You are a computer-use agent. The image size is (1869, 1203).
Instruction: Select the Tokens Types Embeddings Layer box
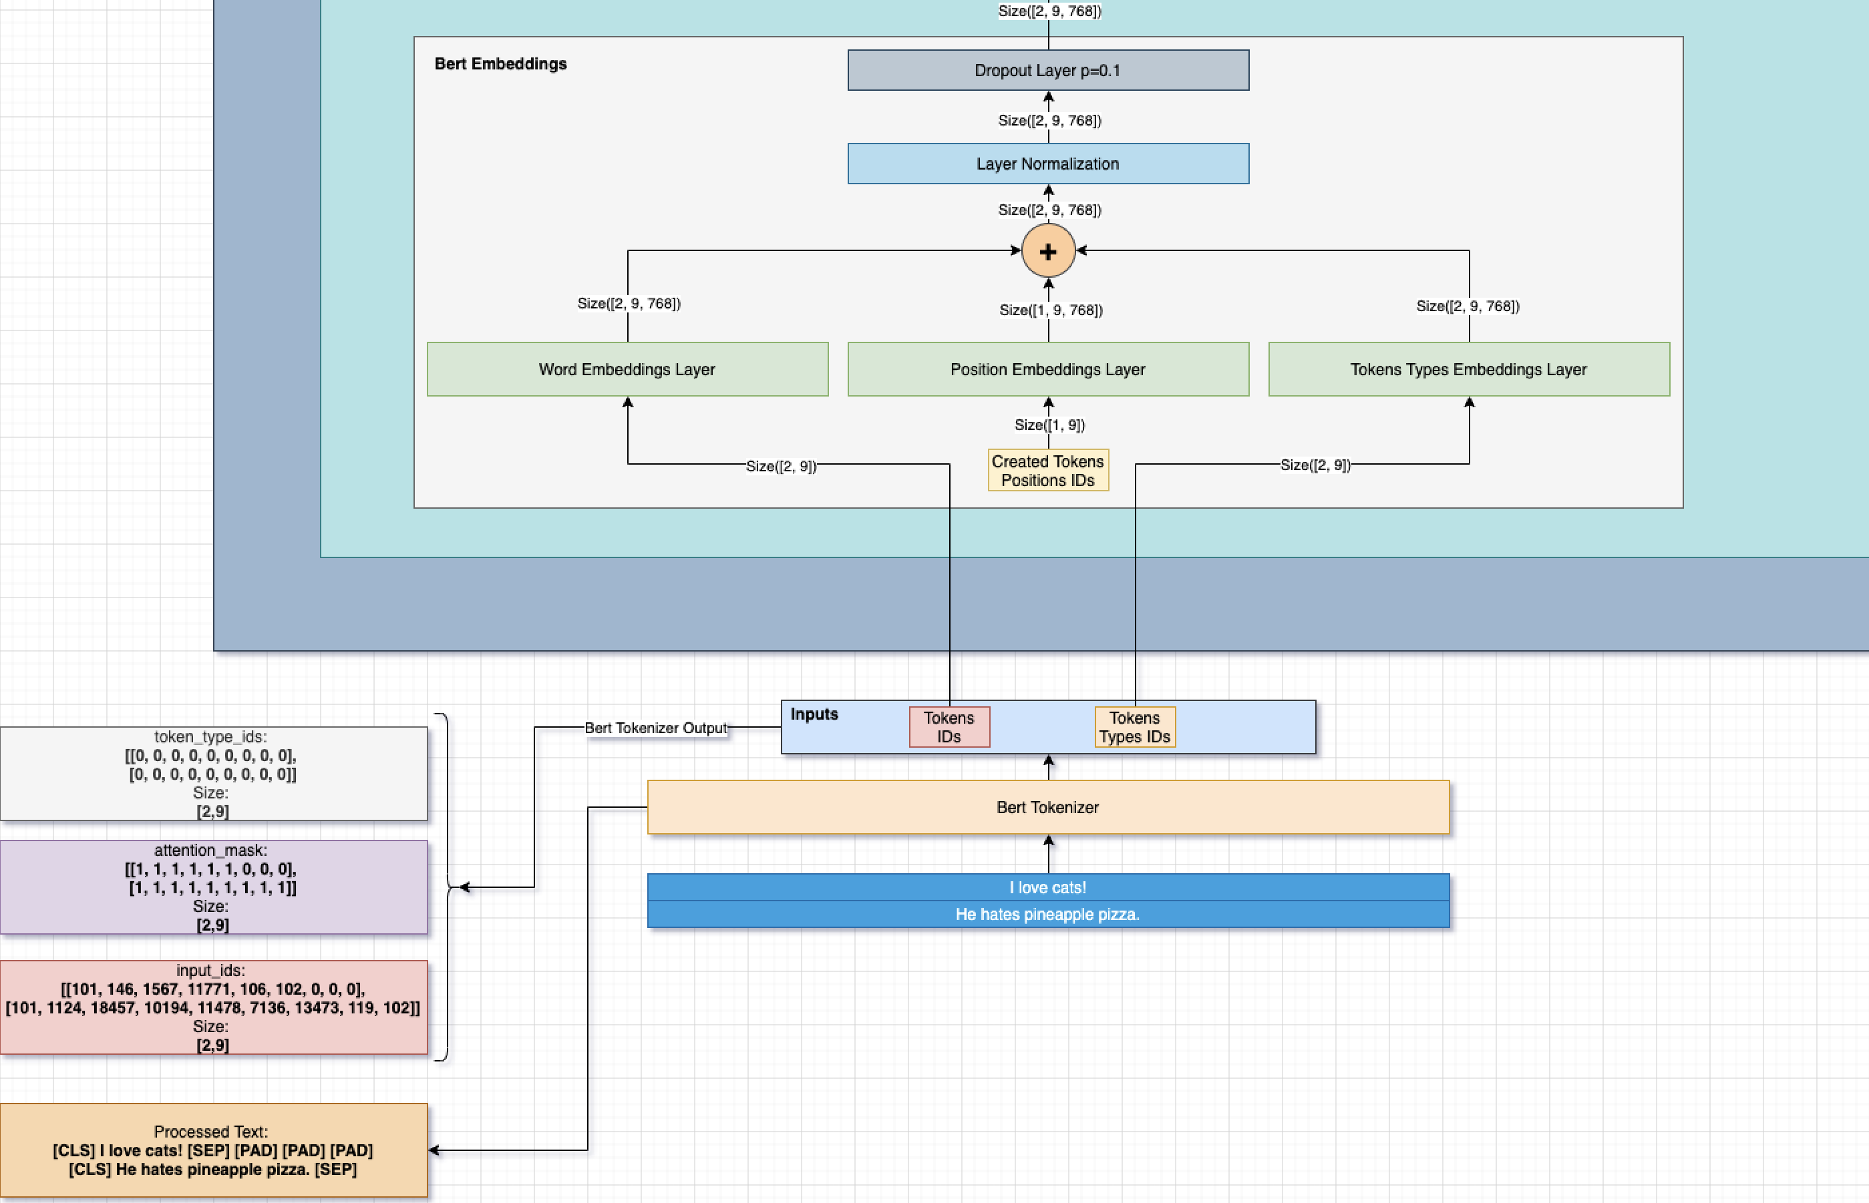(x=1468, y=369)
